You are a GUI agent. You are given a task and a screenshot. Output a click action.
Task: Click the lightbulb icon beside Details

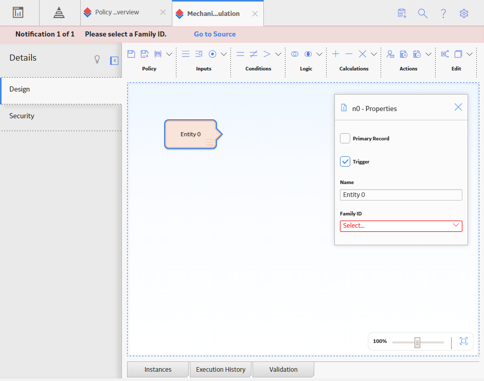[97, 59]
